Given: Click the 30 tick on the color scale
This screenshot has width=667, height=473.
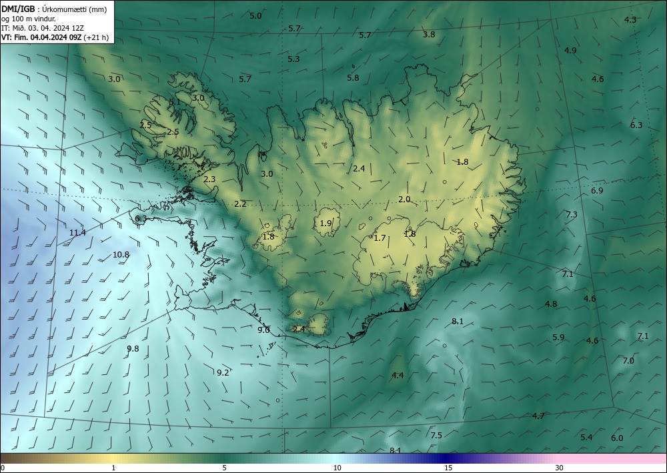Looking at the screenshot, I should pos(560,468).
